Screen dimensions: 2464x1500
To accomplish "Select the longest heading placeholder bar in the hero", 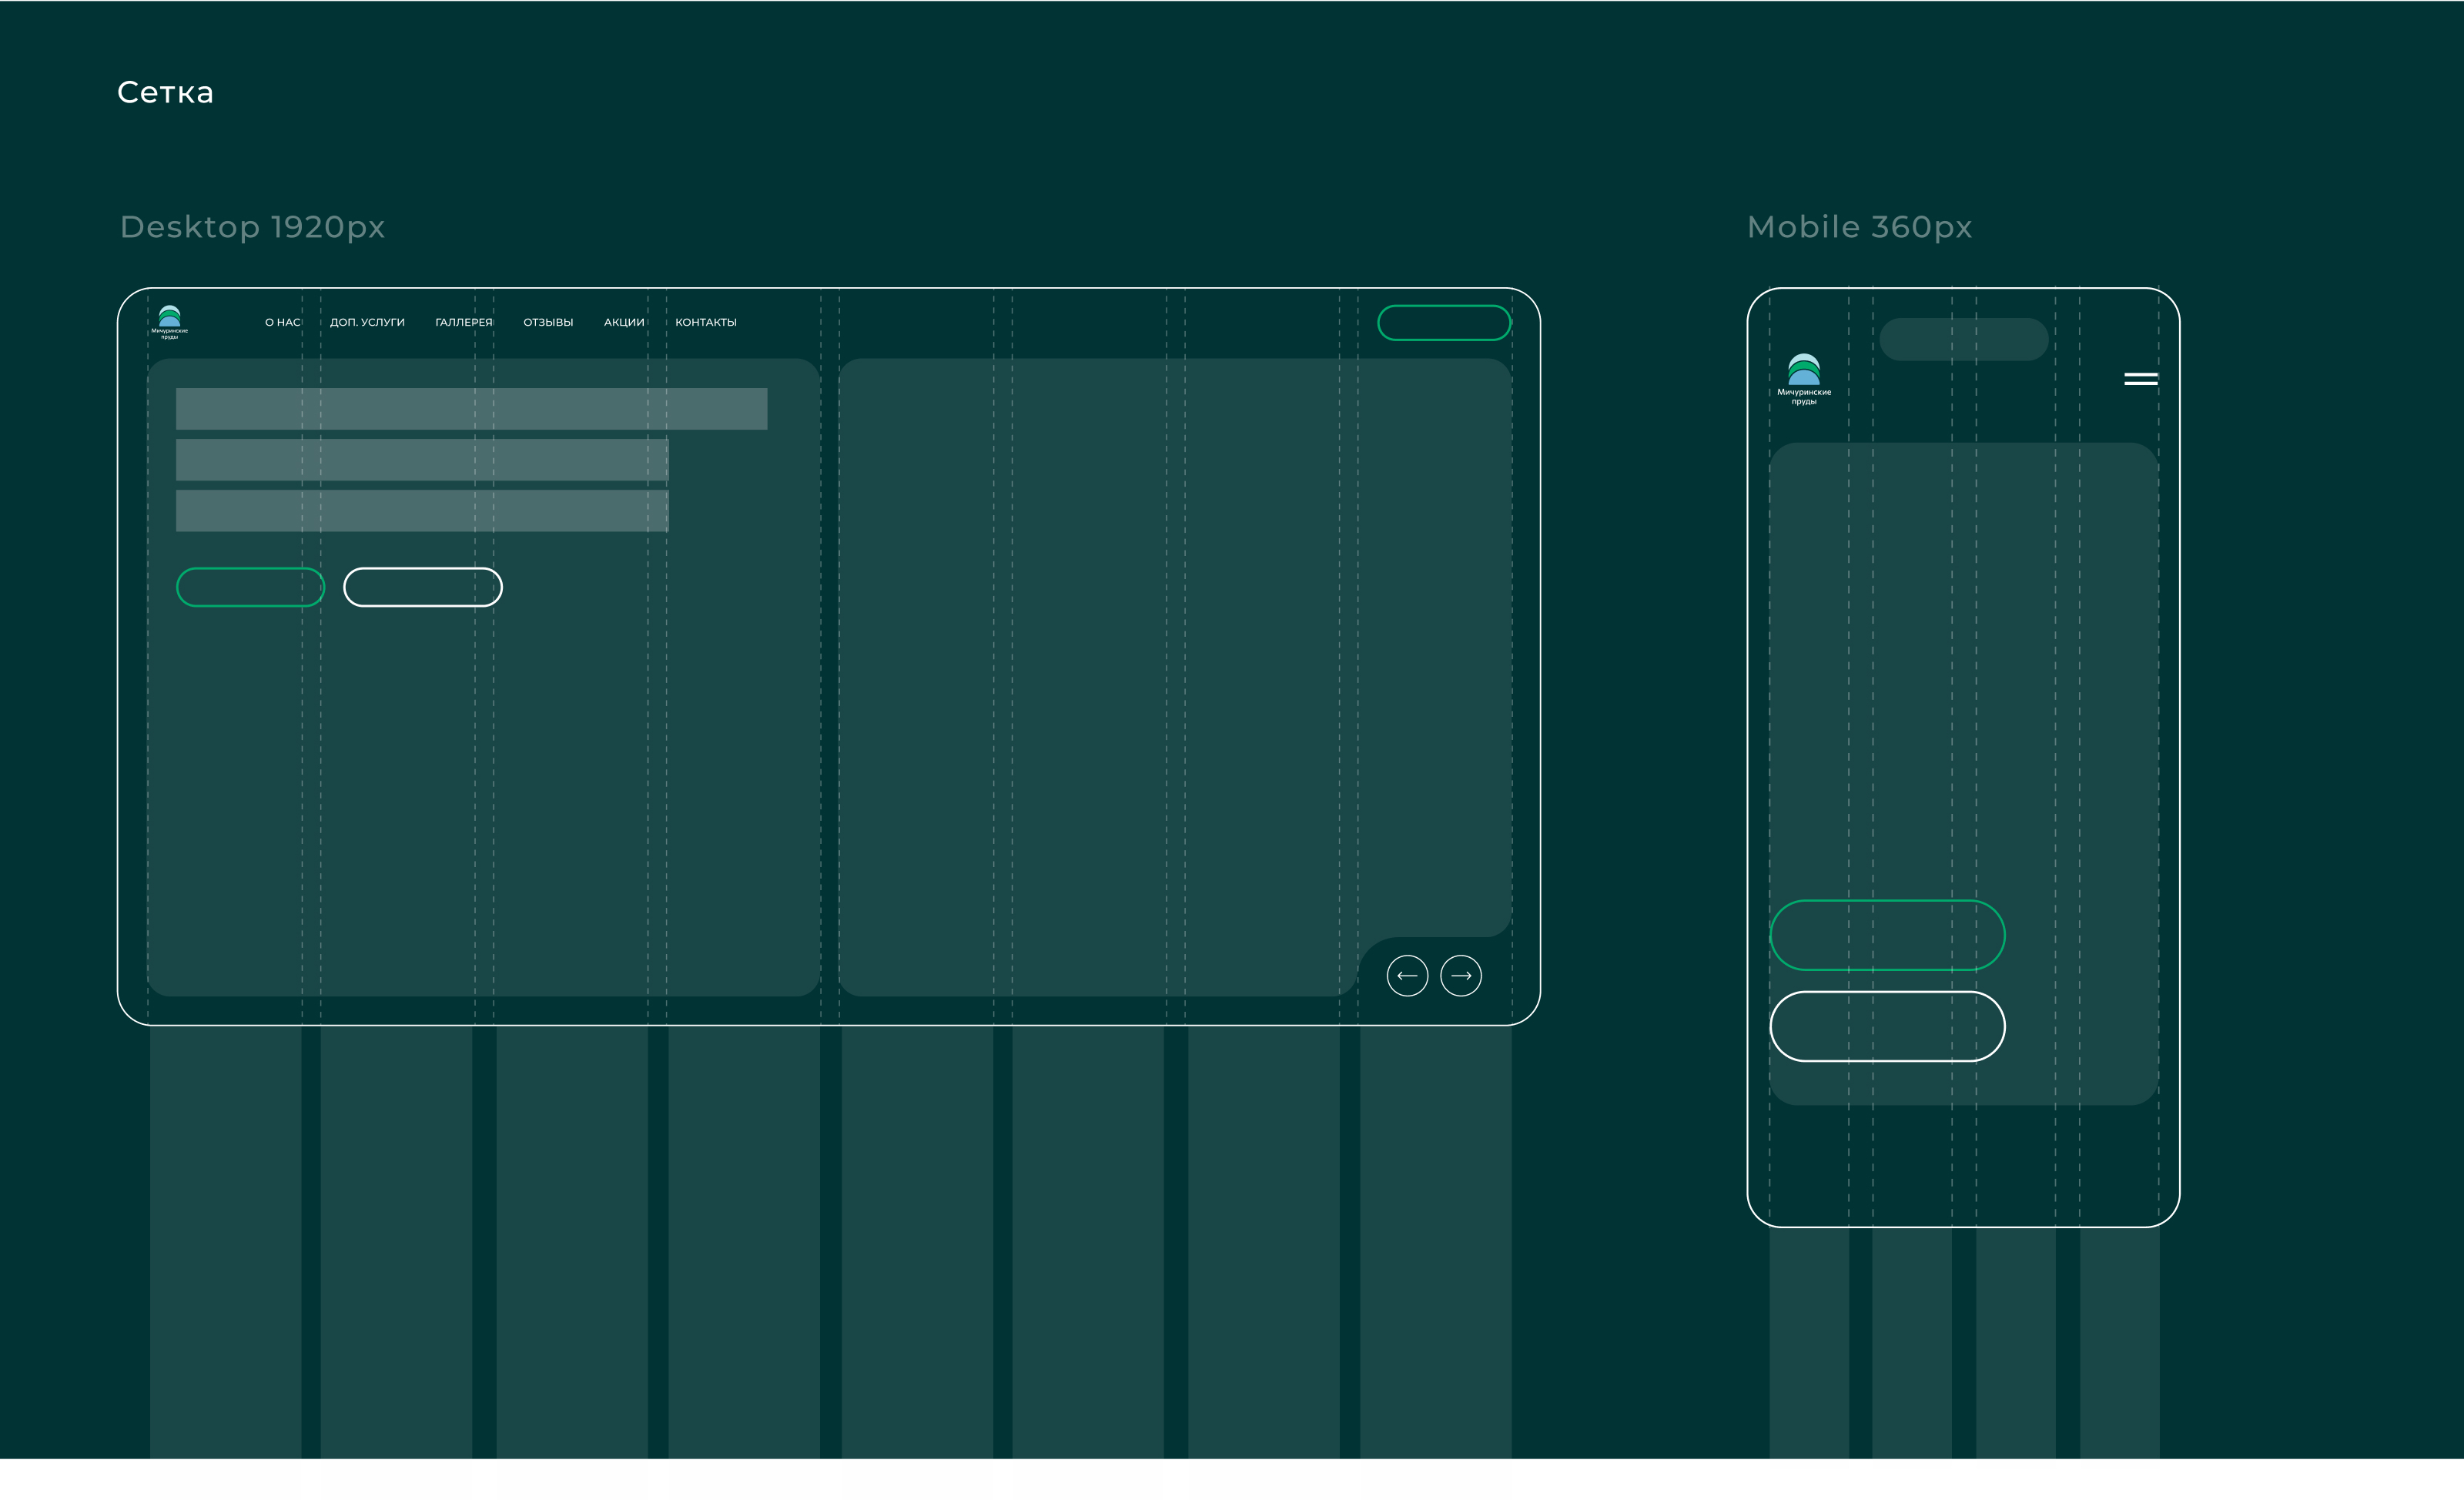I will tap(471, 409).
